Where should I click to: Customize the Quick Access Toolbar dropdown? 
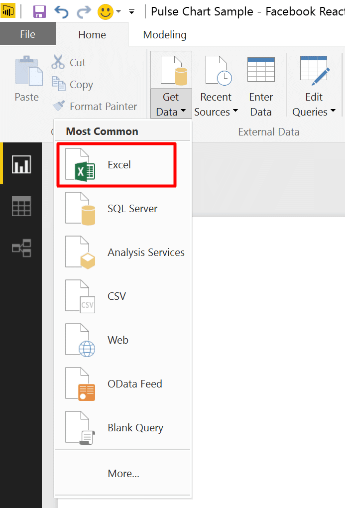point(131,12)
